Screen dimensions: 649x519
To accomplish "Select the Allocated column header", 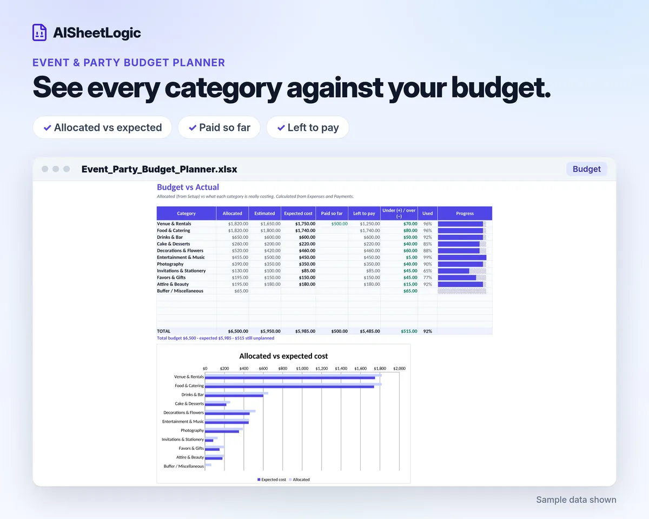I will (233, 213).
